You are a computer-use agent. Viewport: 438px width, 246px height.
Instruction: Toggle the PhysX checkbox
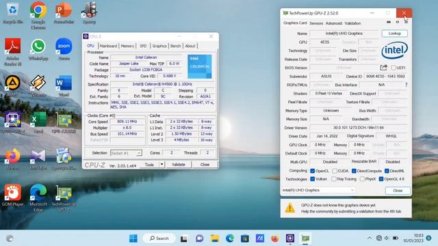(x=362, y=179)
